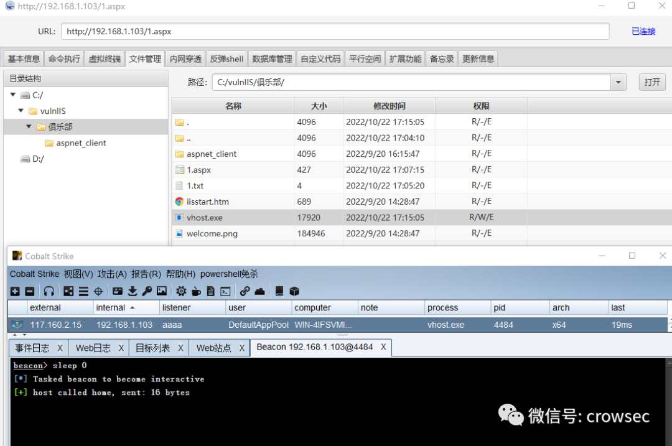Image resolution: width=672 pixels, height=446 pixels.
Task: Open the Java applet coffee cup icon
Action: (196, 291)
